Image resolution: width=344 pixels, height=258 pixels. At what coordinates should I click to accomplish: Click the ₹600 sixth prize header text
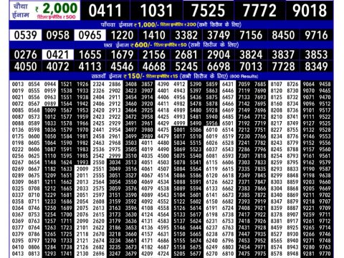click(x=171, y=44)
